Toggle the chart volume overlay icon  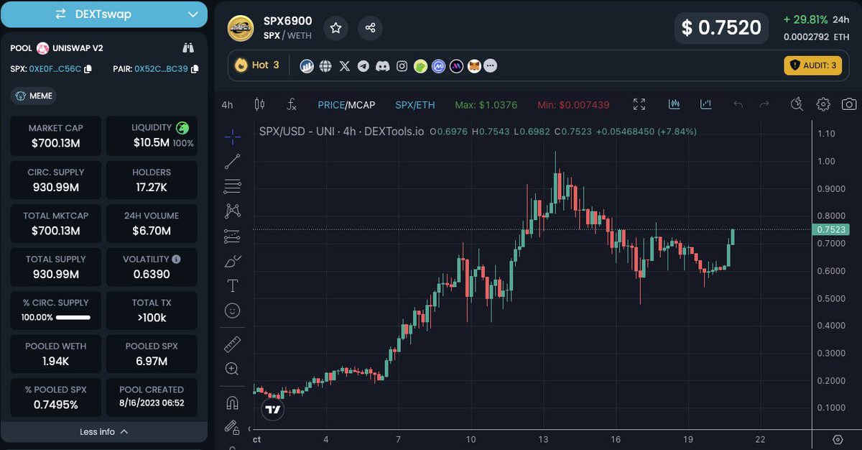click(706, 105)
